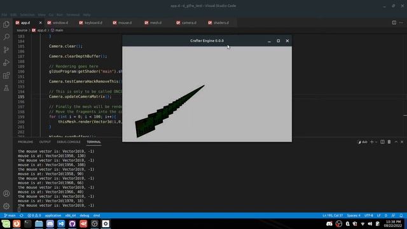Open GitHub Desktop in taskbar
407x229 pixels.
pyautogui.click(x=72, y=224)
